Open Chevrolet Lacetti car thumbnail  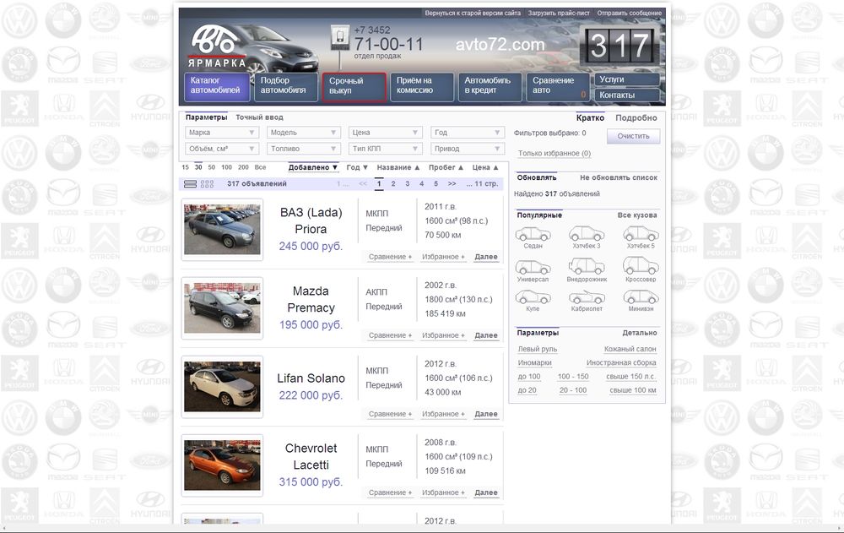[x=222, y=465]
